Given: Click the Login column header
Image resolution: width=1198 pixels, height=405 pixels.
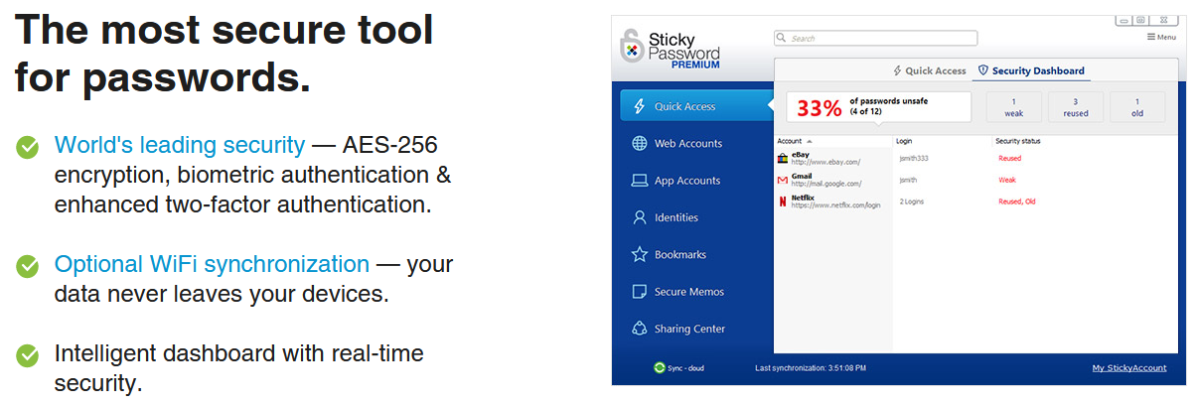Looking at the screenshot, I should click(x=905, y=141).
